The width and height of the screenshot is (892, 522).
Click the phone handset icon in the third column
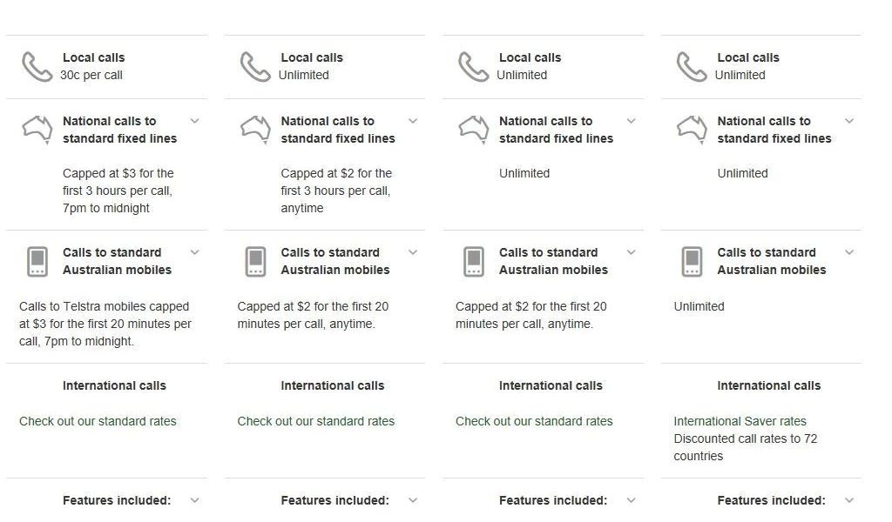pyautogui.click(x=473, y=67)
